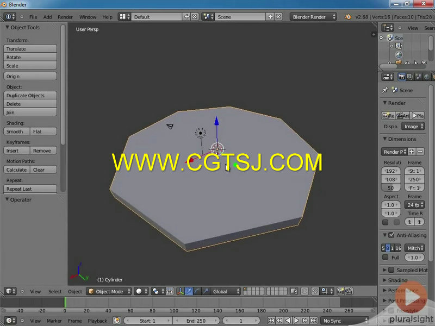435x326 pixels.
Task: Click the End: 250 frame field
Action: 196,321
